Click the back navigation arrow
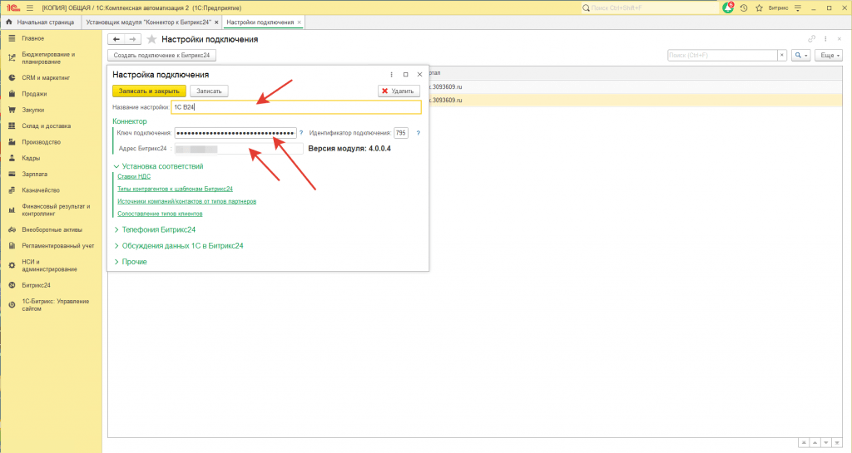Screen dimensions: 852x453 [x=117, y=39]
